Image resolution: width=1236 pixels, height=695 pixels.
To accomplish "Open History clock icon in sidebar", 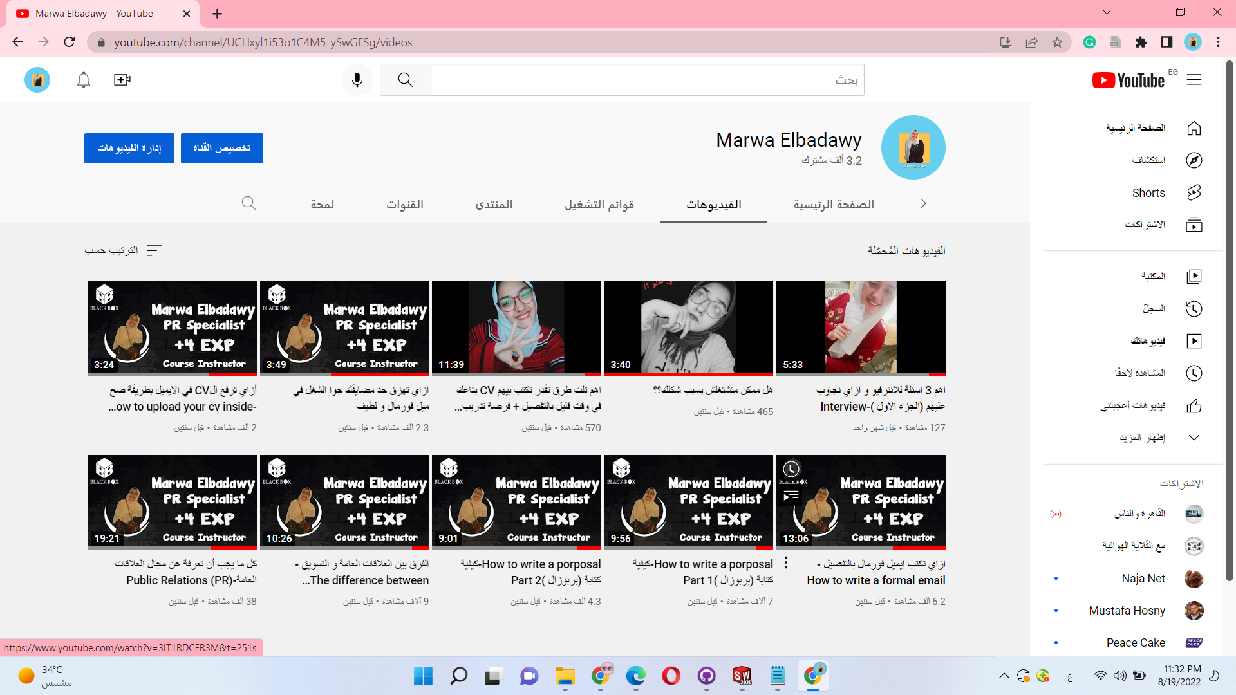I will 1194,309.
